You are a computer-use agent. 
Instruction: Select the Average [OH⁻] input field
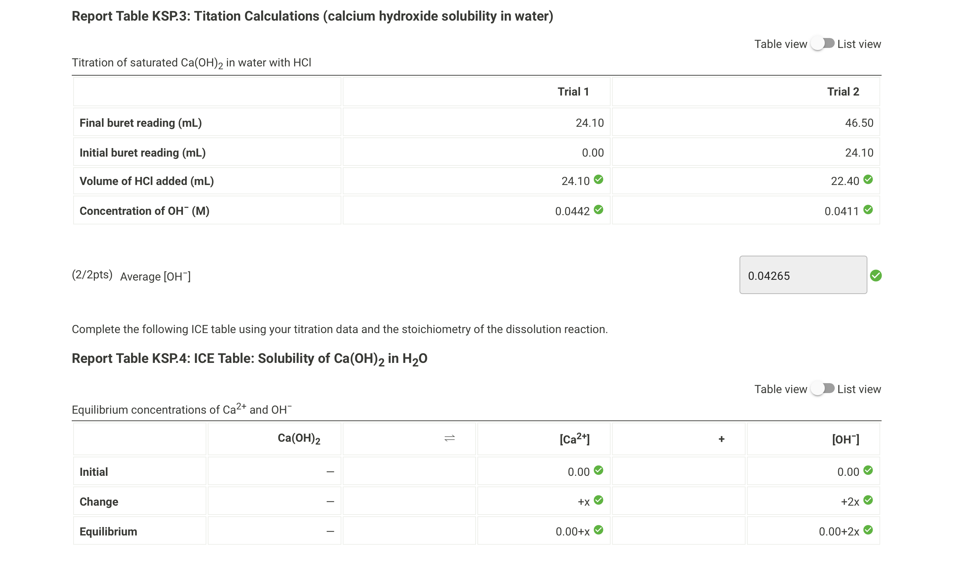[x=803, y=275]
